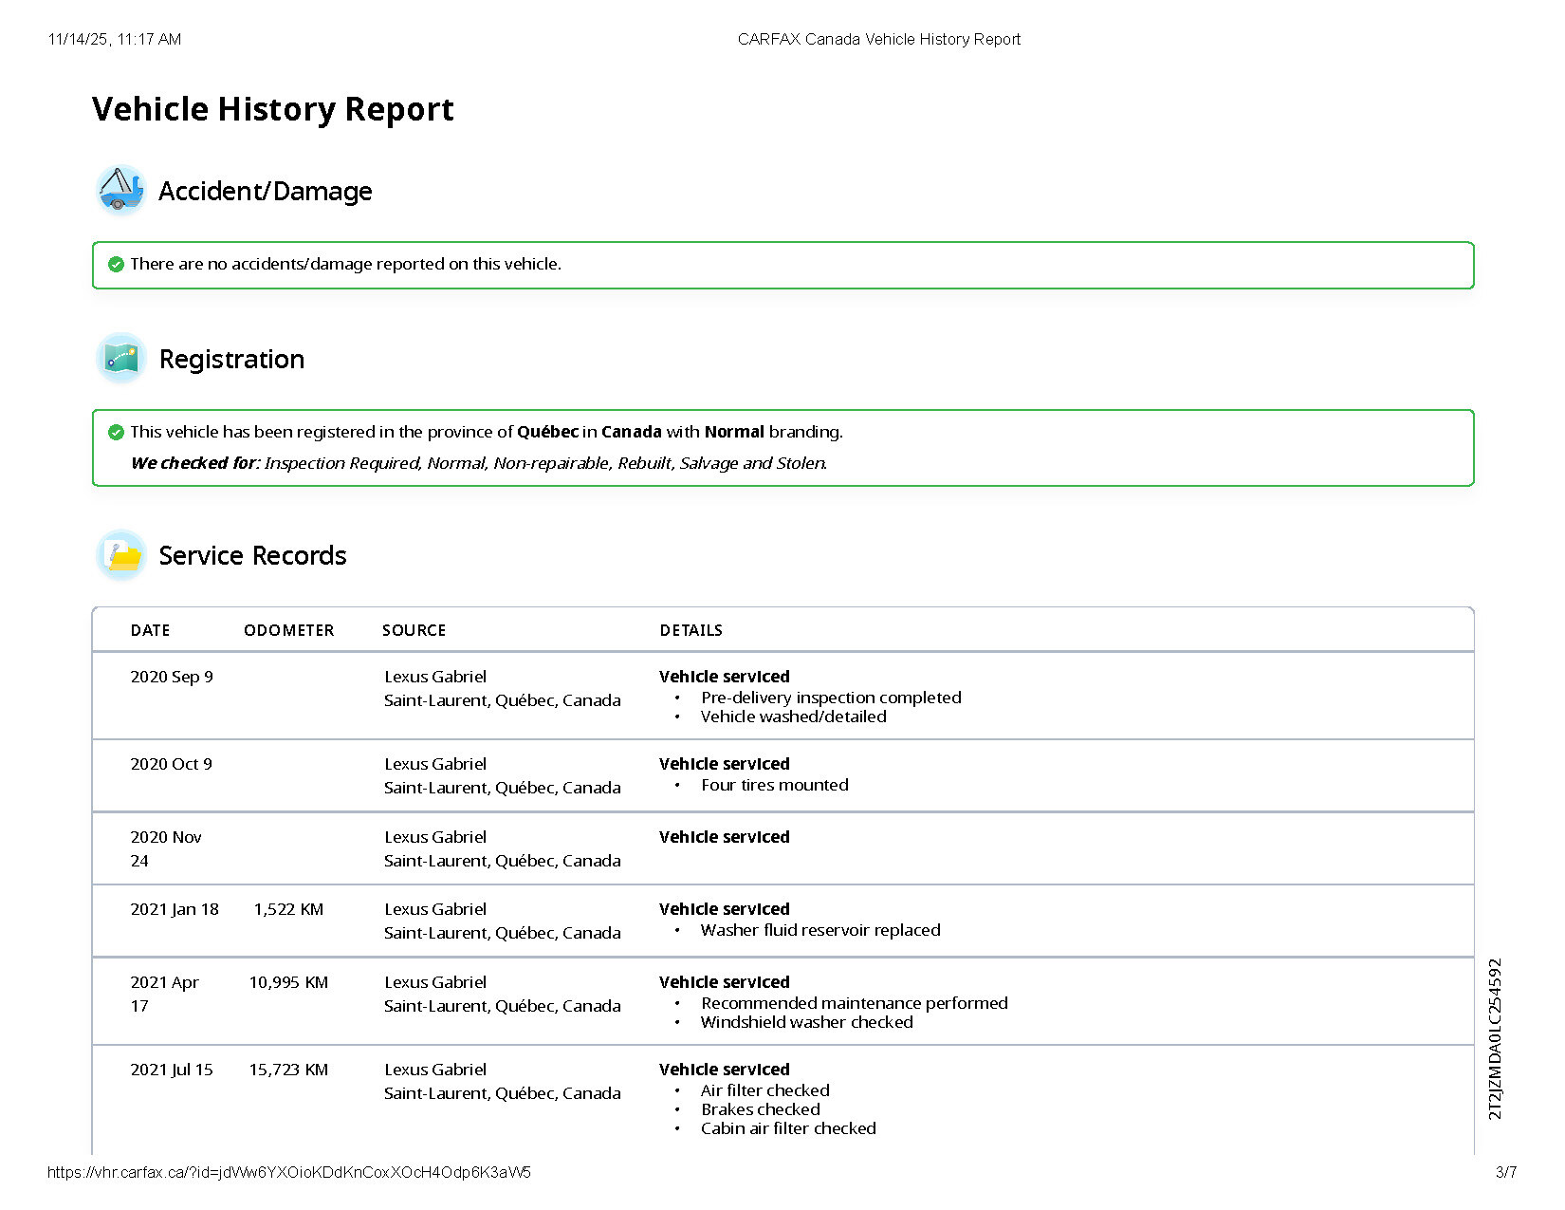The image size is (1565, 1210).
Task: Click the green checkmark in Registration box
Action: pyautogui.click(x=116, y=432)
